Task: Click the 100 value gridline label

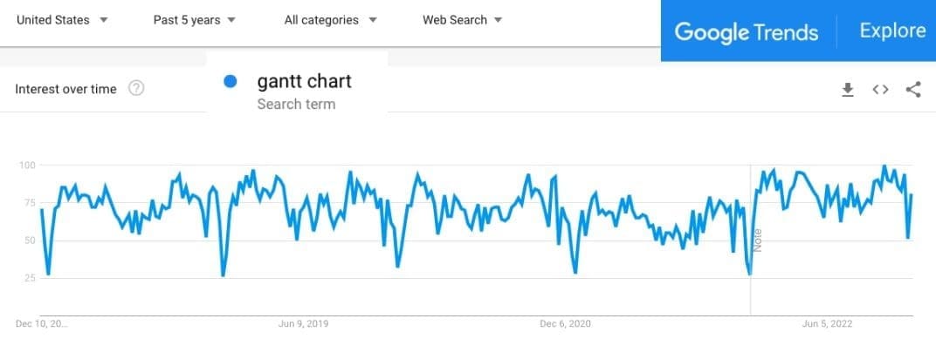Action: coord(27,165)
